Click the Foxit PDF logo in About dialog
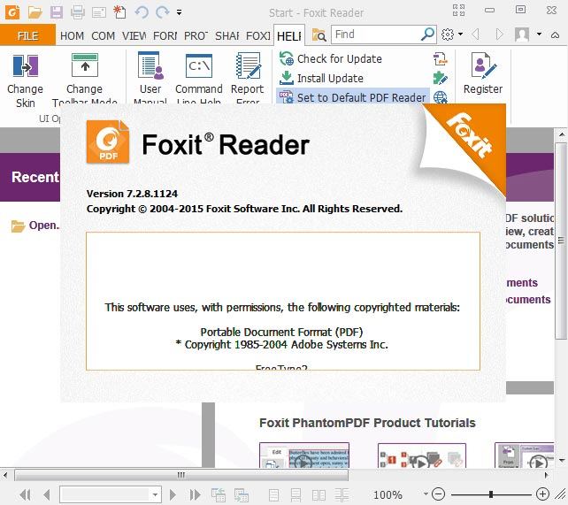 point(108,142)
